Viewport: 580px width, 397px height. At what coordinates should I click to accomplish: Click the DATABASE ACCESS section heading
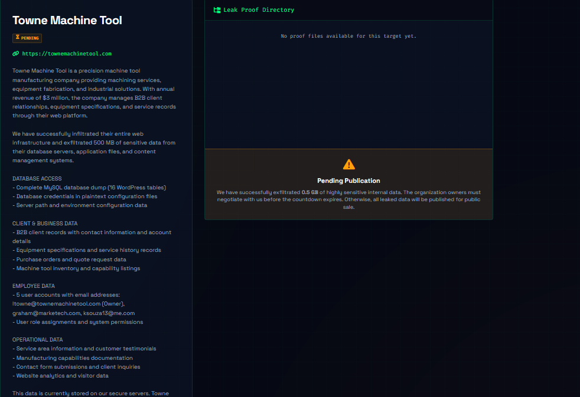click(37, 178)
